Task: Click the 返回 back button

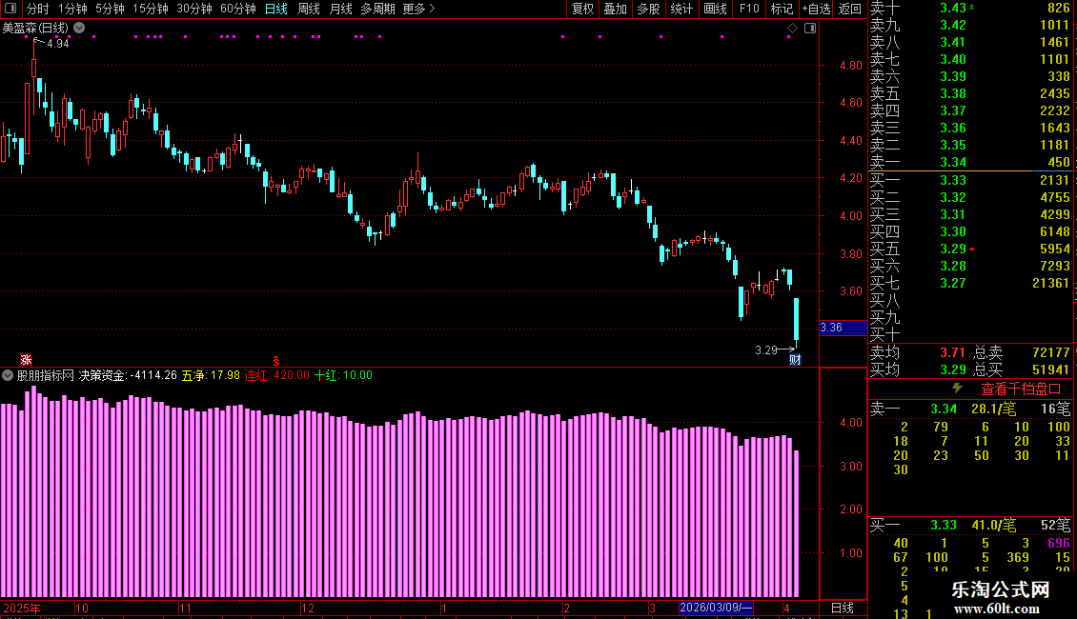Action: click(849, 9)
